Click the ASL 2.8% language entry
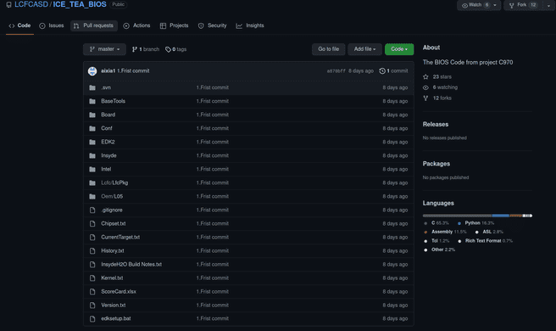Viewport: 556px width, 331px height. click(x=489, y=232)
